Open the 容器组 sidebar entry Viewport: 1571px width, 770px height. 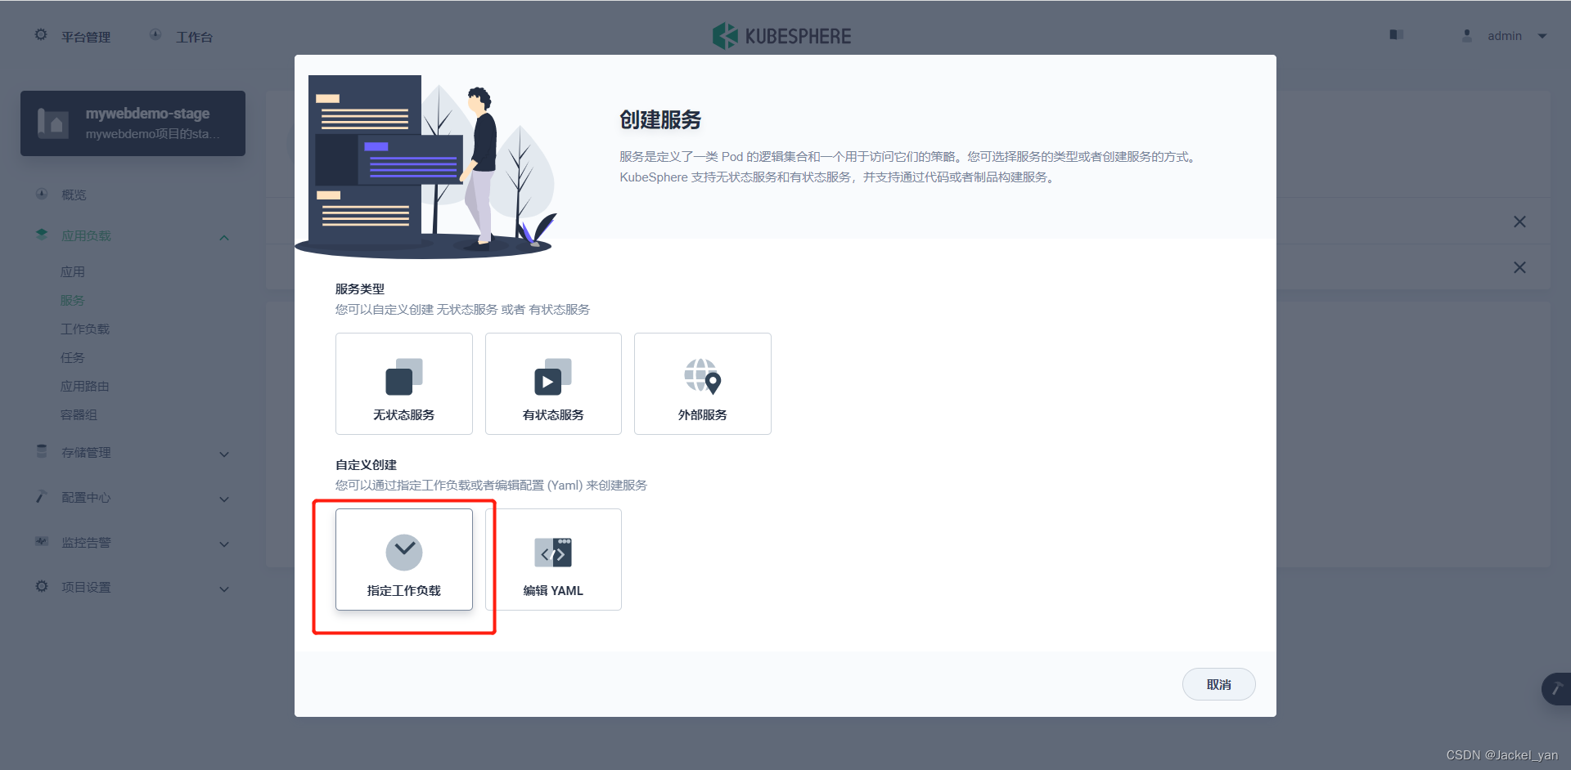point(79,414)
